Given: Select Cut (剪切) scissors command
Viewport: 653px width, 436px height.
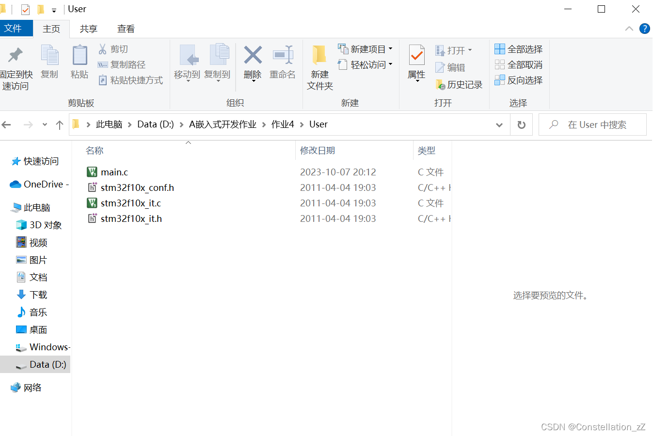Looking at the screenshot, I should pyautogui.click(x=113, y=49).
